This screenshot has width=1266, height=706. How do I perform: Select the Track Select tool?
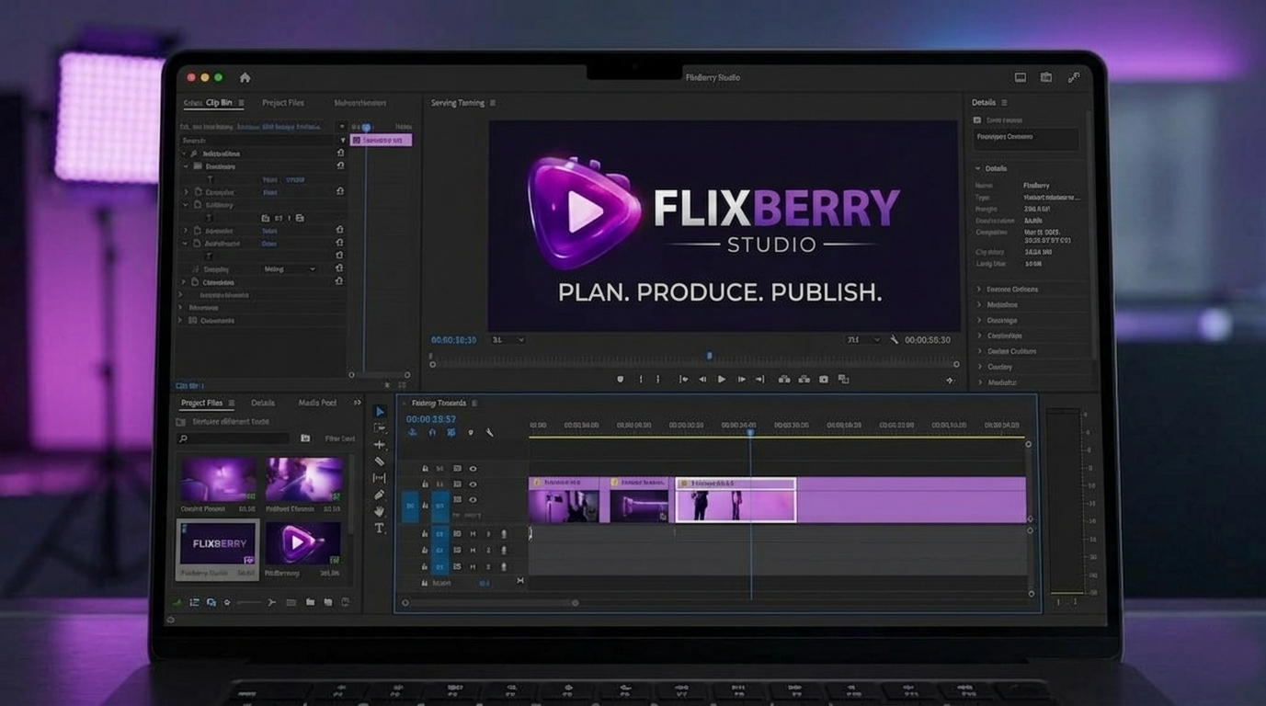pyautogui.click(x=380, y=428)
